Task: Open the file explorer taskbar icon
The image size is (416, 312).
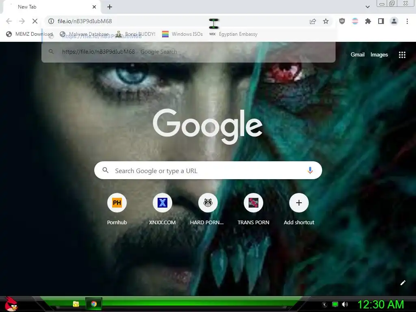Action: coord(76,304)
